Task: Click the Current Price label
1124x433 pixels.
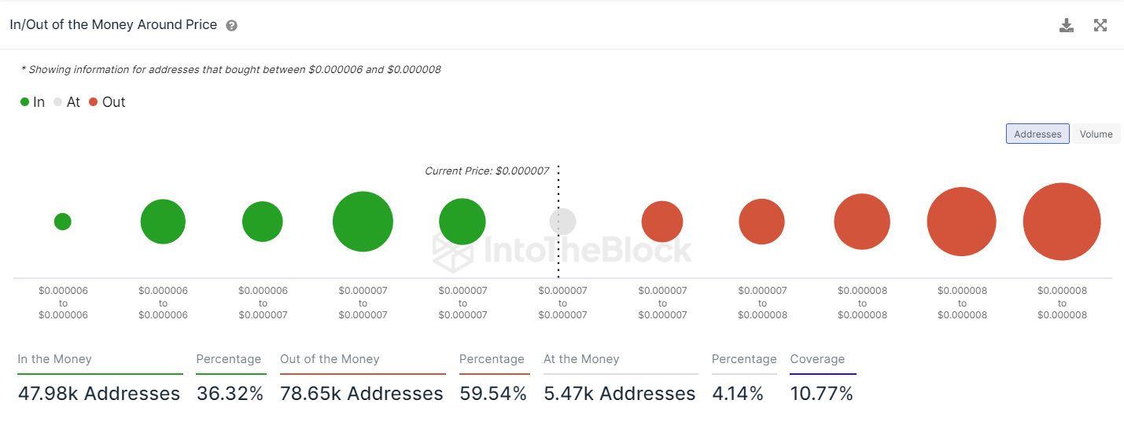Action: pos(486,171)
